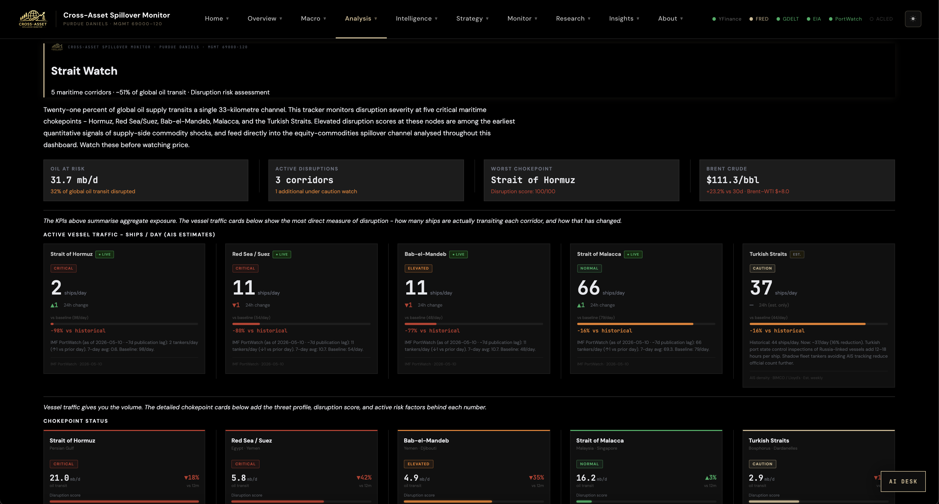Toggle the light/dark theme sun button
This screenshot has width=939, height=504.
click(x=913, y=19)
